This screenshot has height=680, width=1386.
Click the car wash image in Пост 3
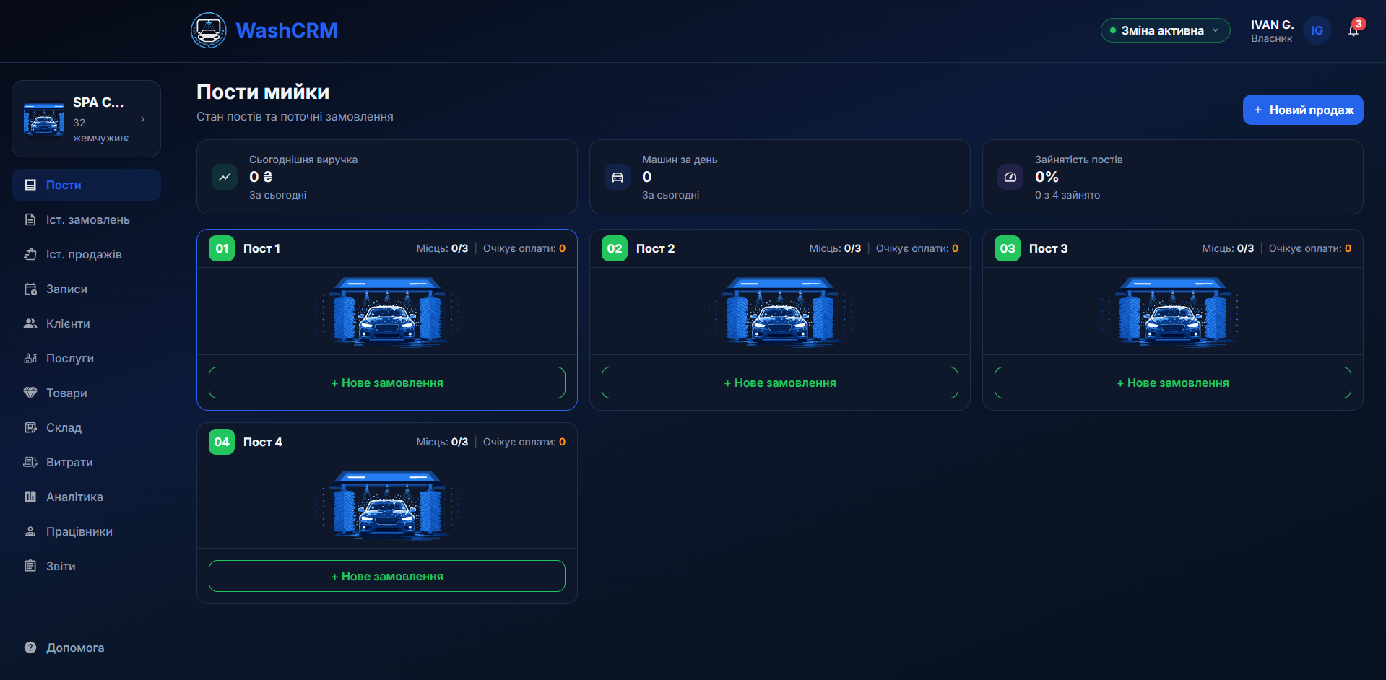tap(1173, 311)
